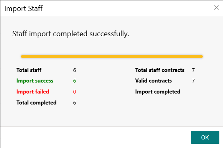The height and width of the screenshot is (148, 223).
Task: Click the green Import success count
Action: (75, 81)
